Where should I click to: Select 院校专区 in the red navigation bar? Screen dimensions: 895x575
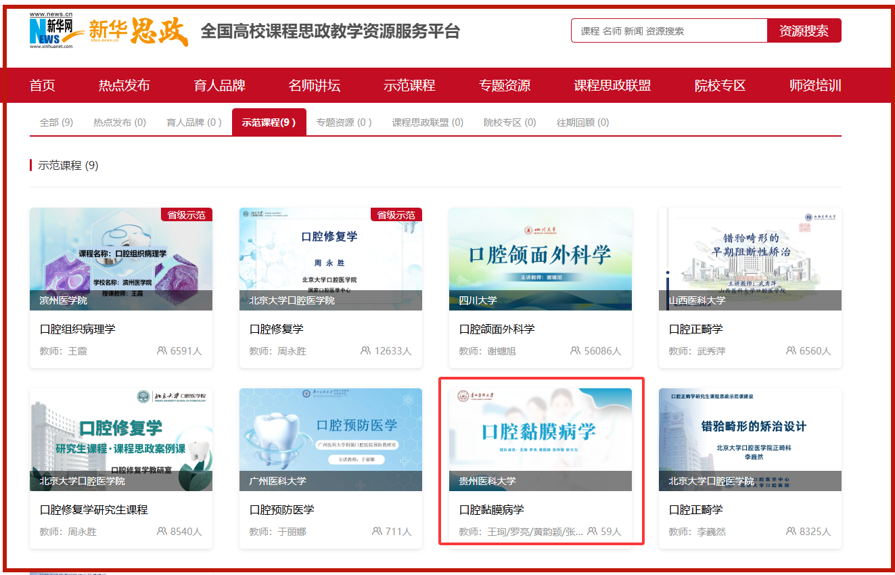click(x=720, y=85)
